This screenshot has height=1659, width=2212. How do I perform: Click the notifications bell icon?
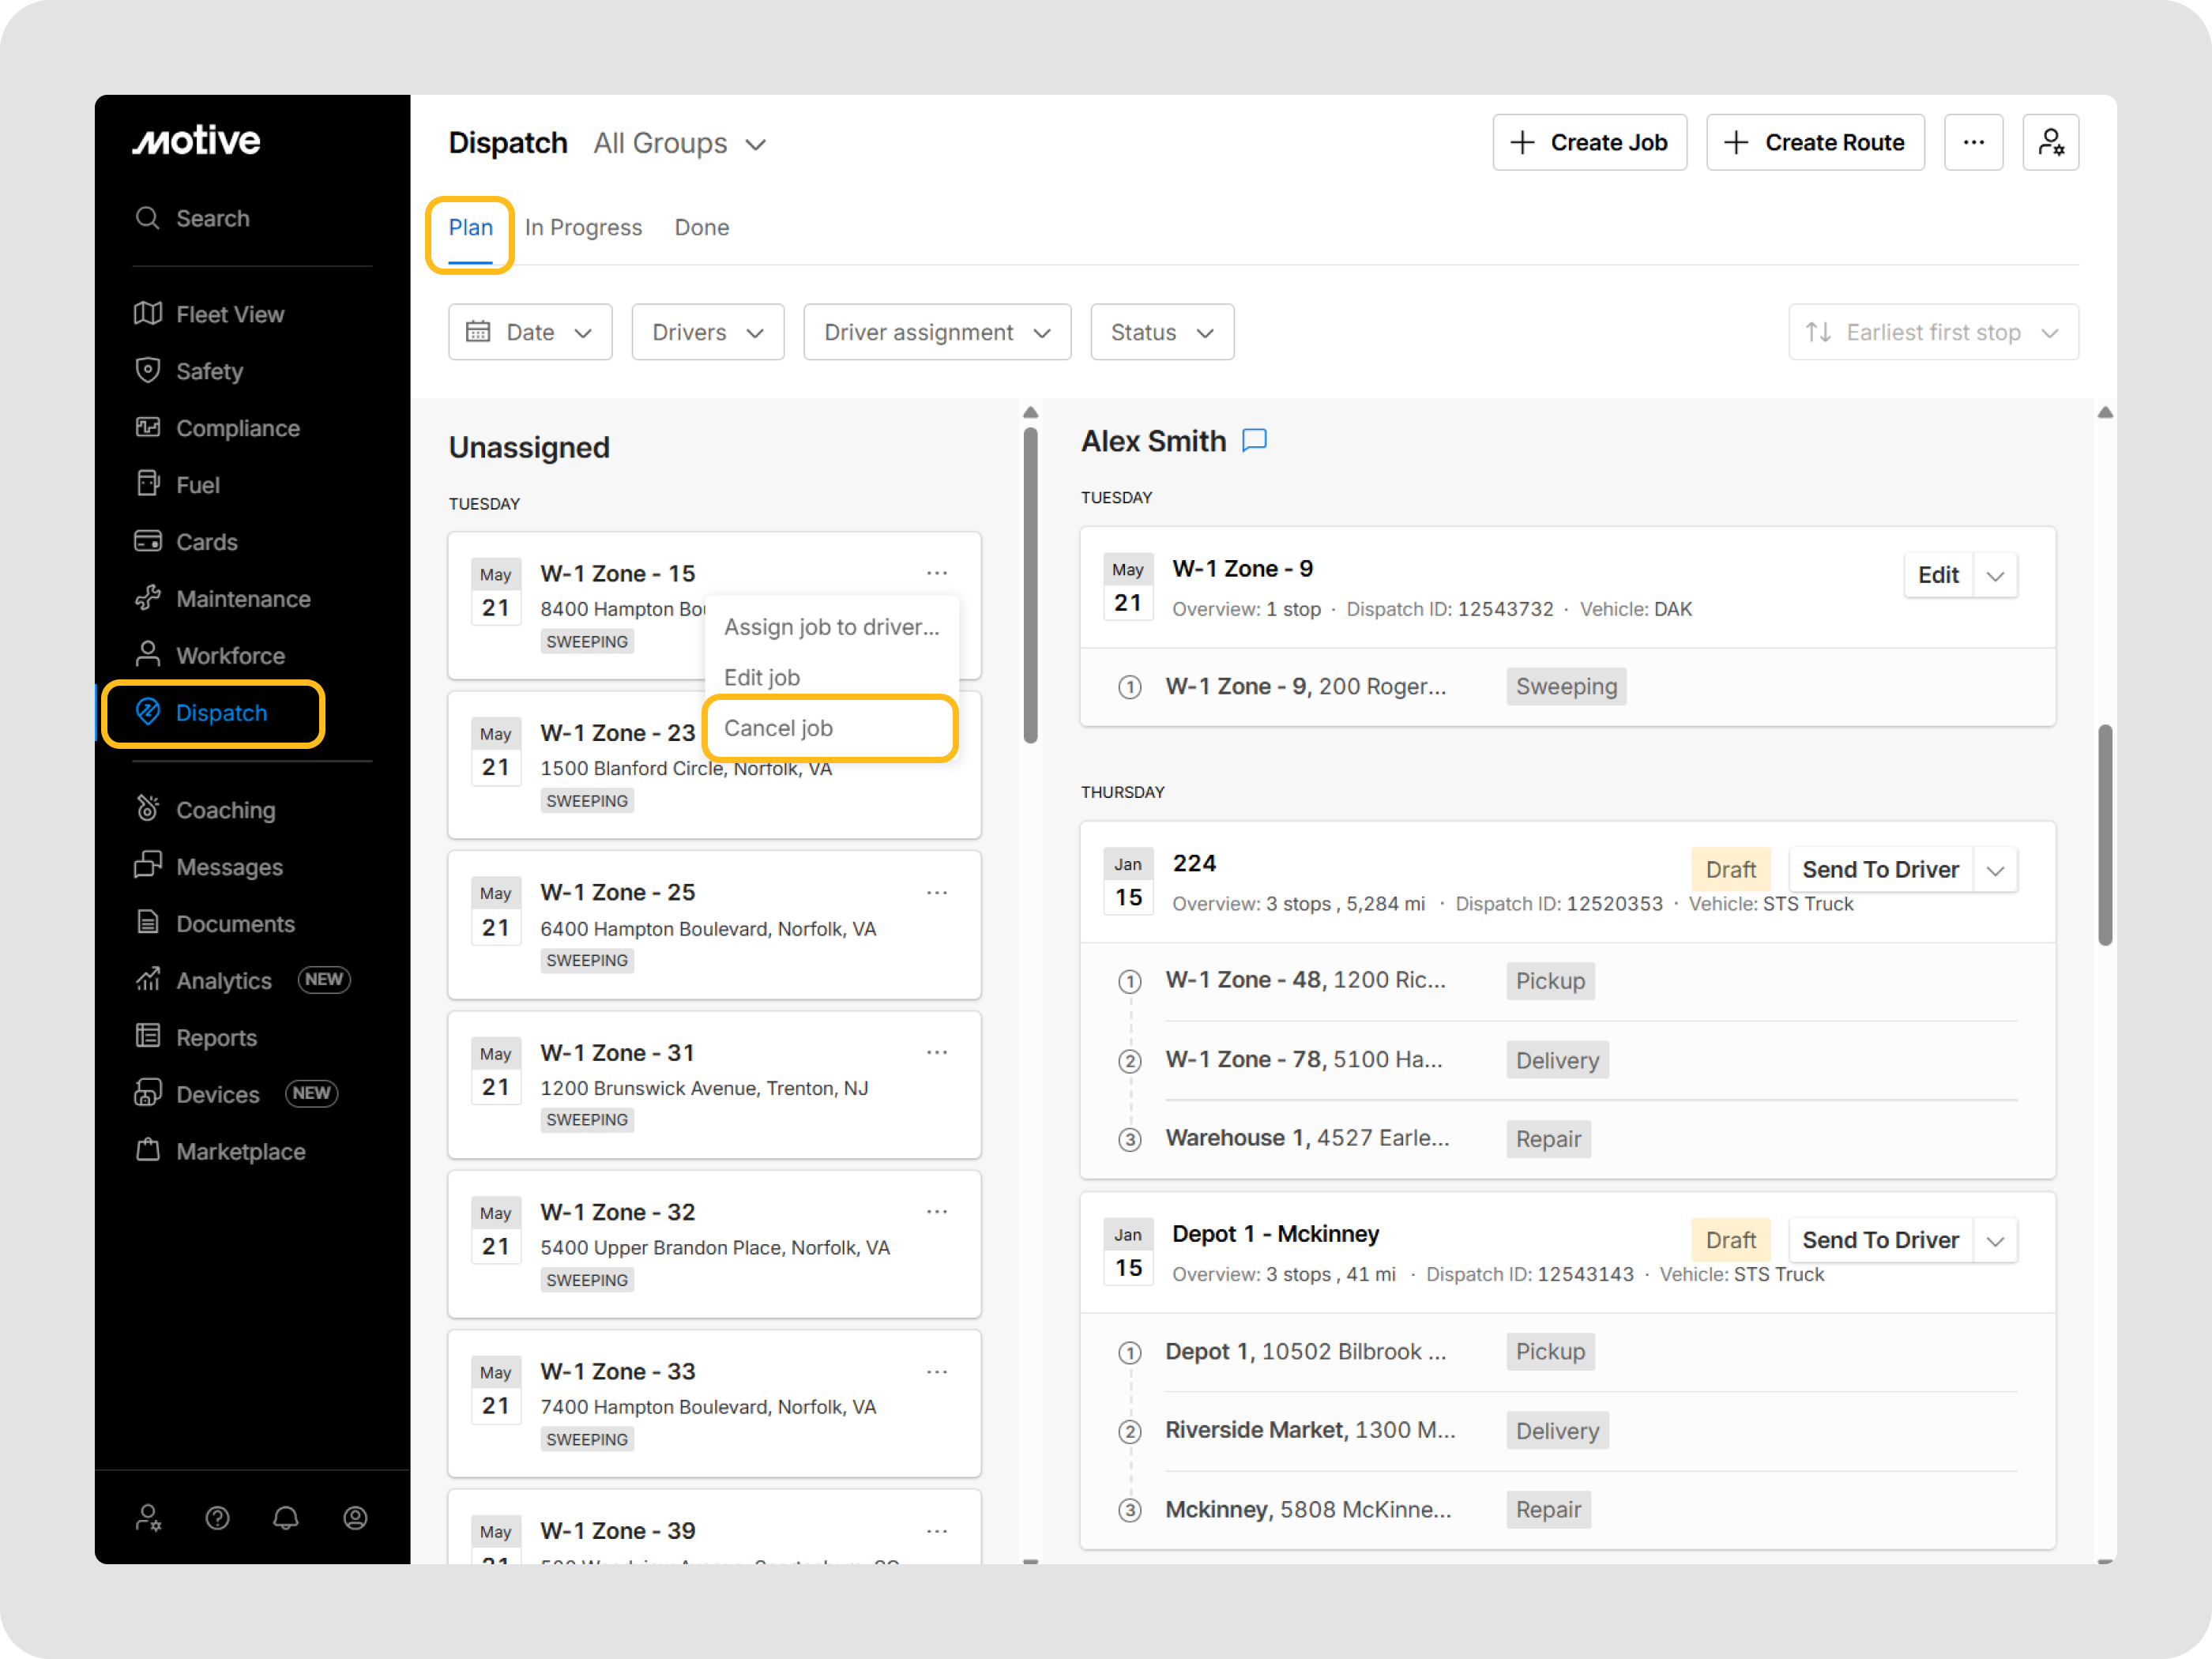[286, 1518]
